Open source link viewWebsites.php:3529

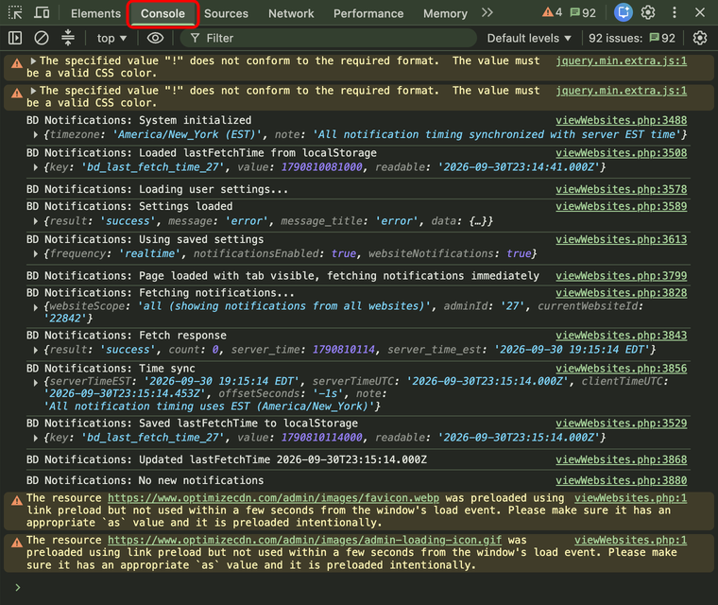coord(622,423)
